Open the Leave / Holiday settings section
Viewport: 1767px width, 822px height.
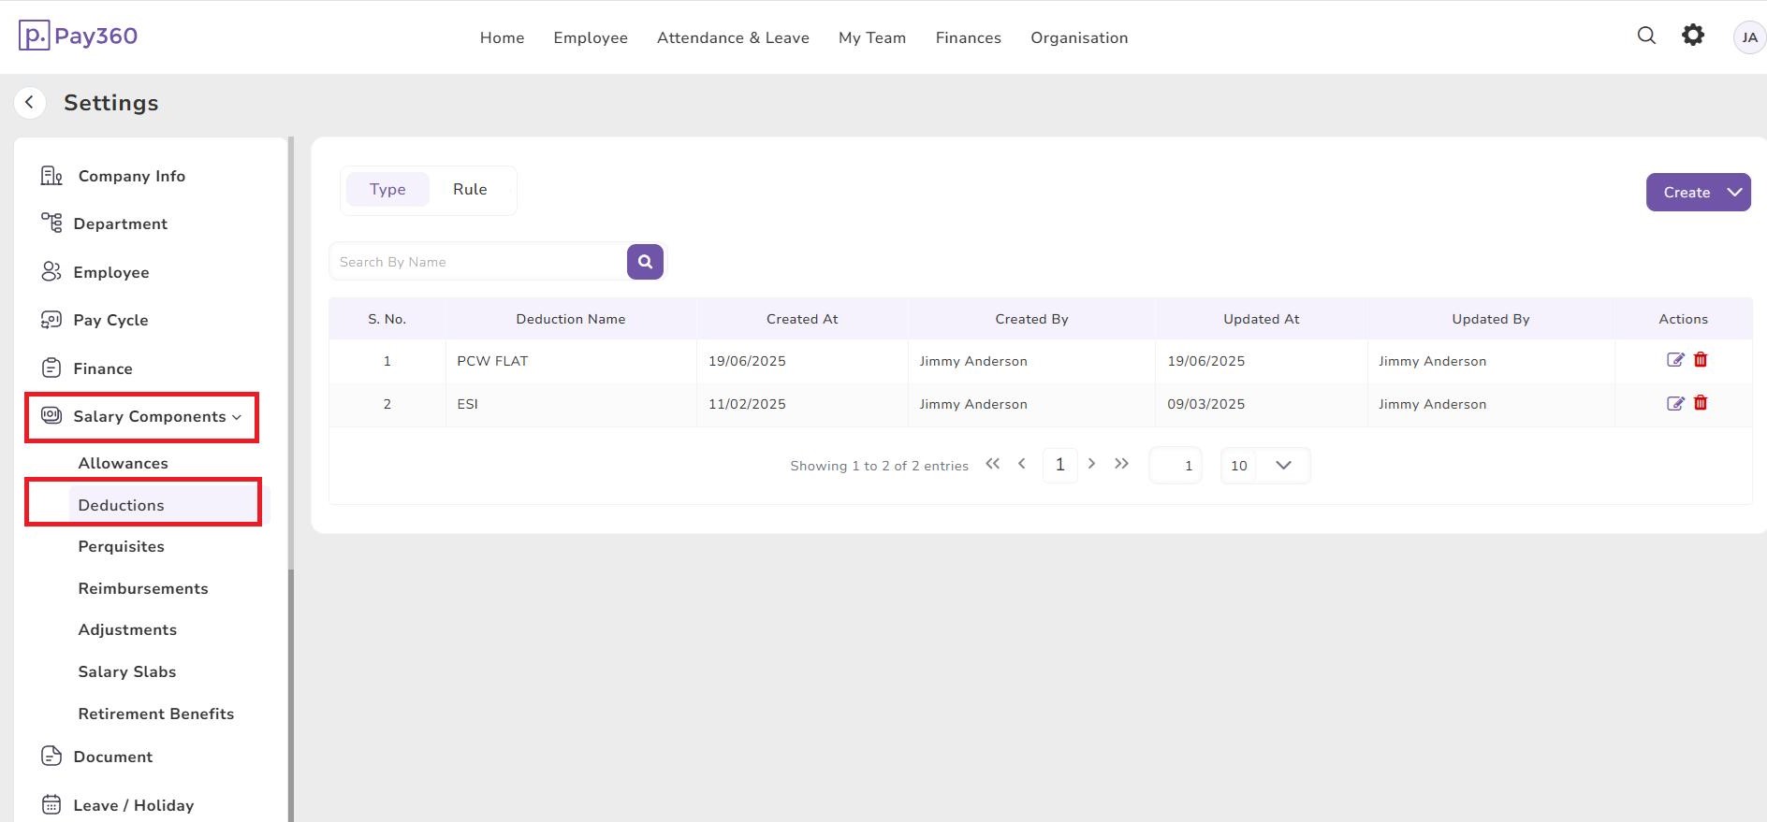point(134,805)
